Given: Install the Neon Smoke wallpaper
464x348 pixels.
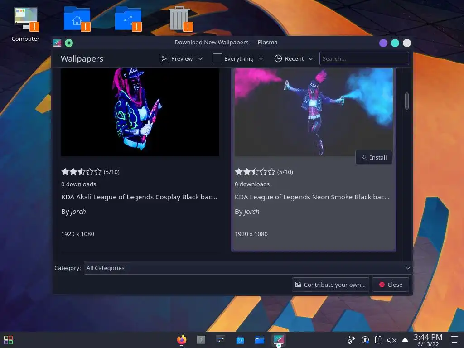Looking at the screenshot, I should coord(374,157).
